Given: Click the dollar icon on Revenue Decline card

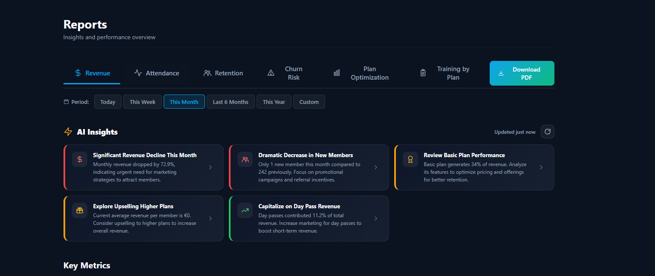Looking at the screenshot, I should pyautogui.click(x=80, y=159).
